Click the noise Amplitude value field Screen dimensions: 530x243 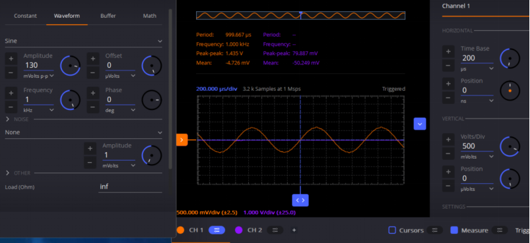pyautogui.click(x=119, y=155)
